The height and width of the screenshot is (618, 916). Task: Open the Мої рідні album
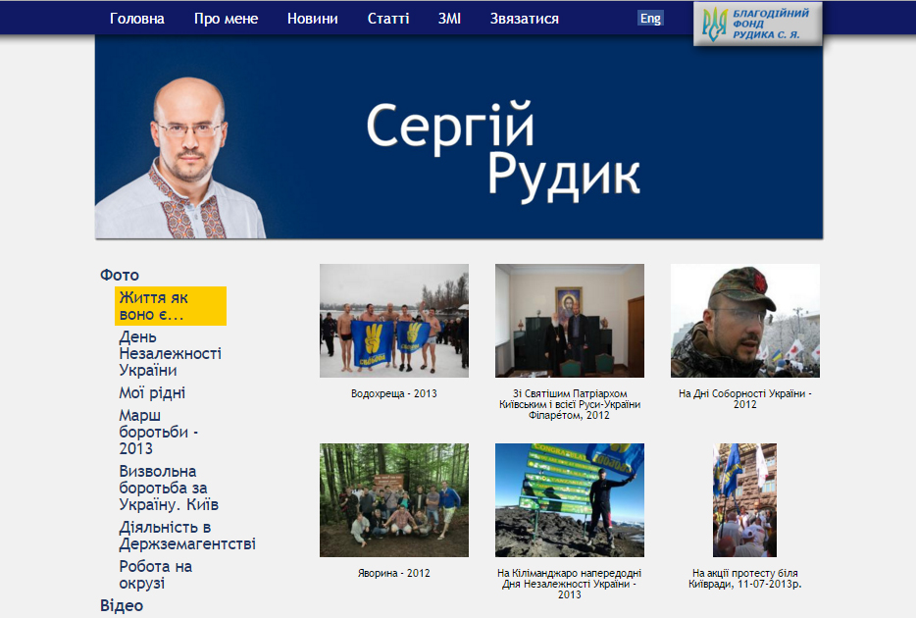pyautogui.click(x=152, y=393)
